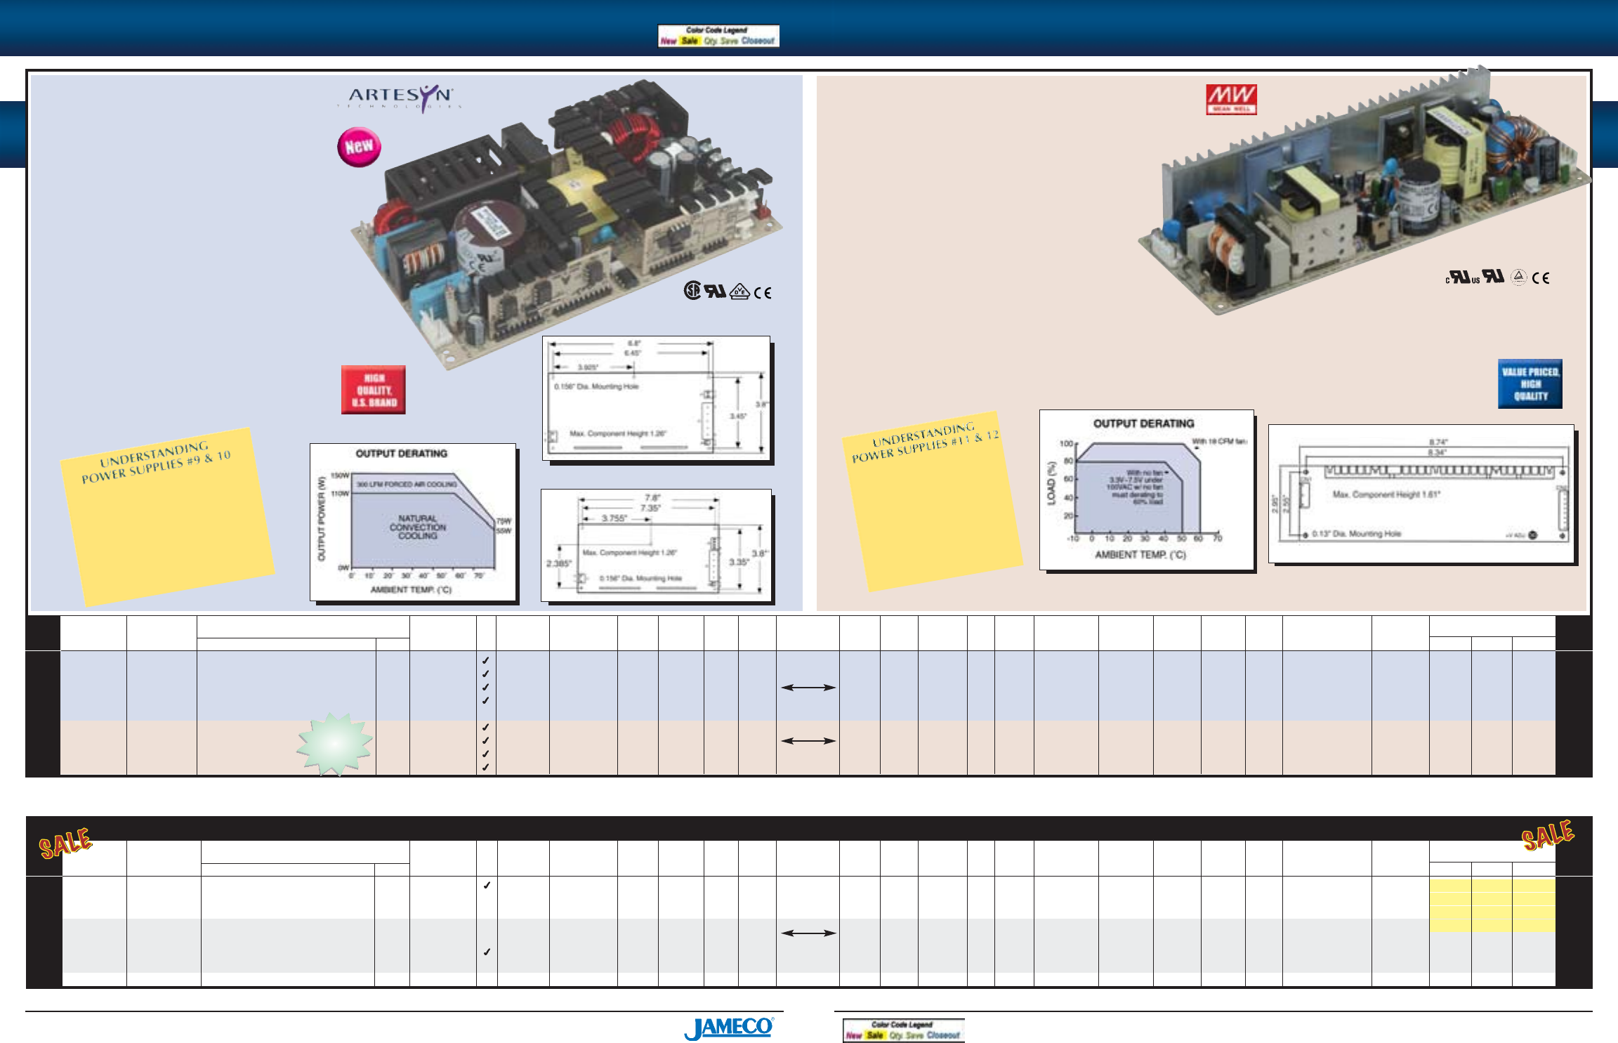Click Closeout in the top color legend
This screenshot has width=1618, height=1043.
coord(758,41)
